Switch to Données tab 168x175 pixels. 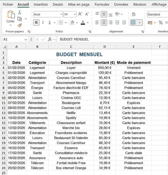click(121, 5)
